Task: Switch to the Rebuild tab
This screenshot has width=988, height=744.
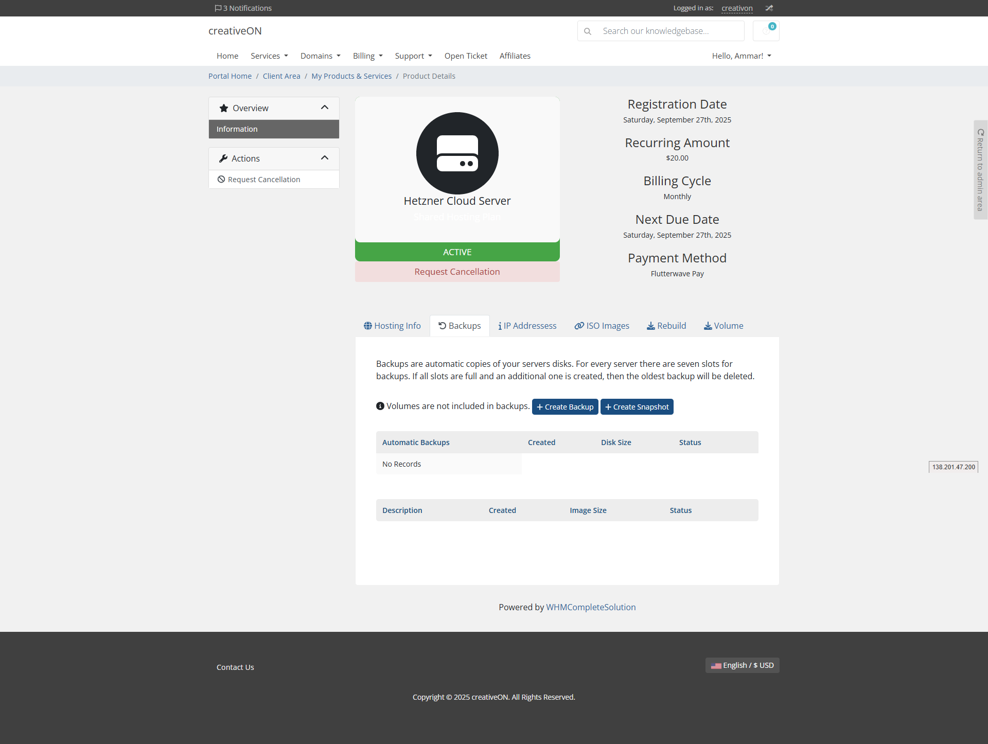Action: pos(666,326)
